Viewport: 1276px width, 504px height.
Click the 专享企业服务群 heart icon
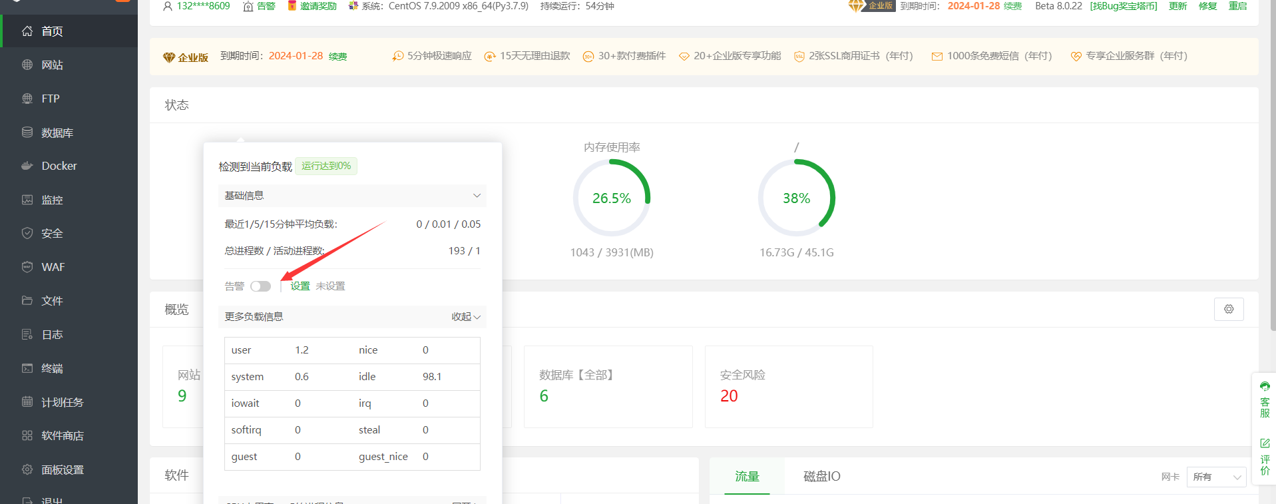pyautogui.click(x=1076, y=57)
